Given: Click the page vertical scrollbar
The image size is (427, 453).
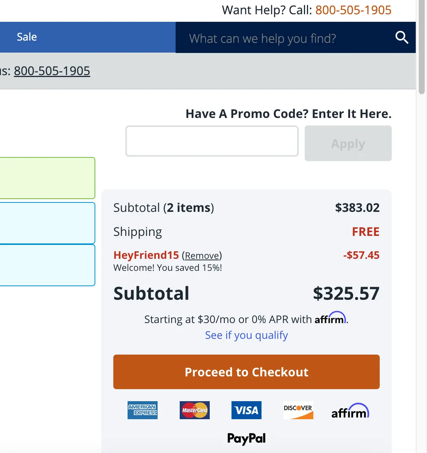Looking at the screenshot, I should [421, 225].
